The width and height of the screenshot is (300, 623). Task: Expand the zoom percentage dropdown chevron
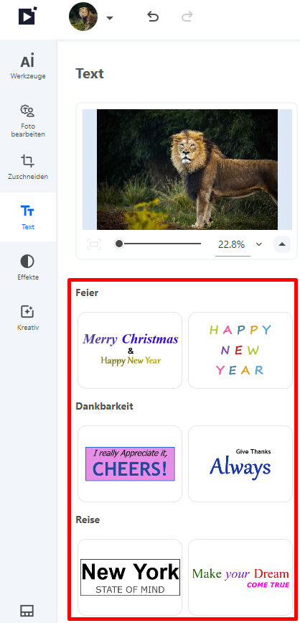(259, 244)
